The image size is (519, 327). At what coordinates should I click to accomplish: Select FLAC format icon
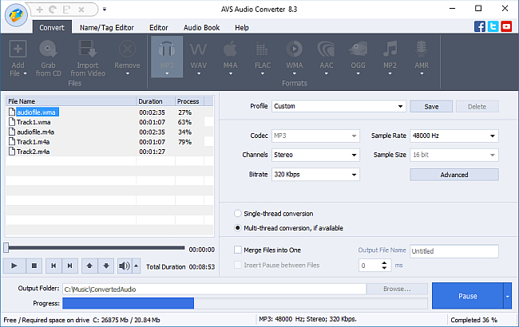pos(262,49)
